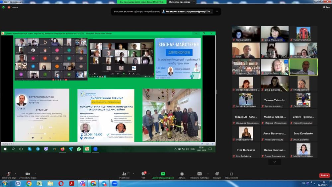Click 'Кто может видеть эту расшифровку?' link
The image size is (332, 187).
pyautogui.click(x=187, y=11)
